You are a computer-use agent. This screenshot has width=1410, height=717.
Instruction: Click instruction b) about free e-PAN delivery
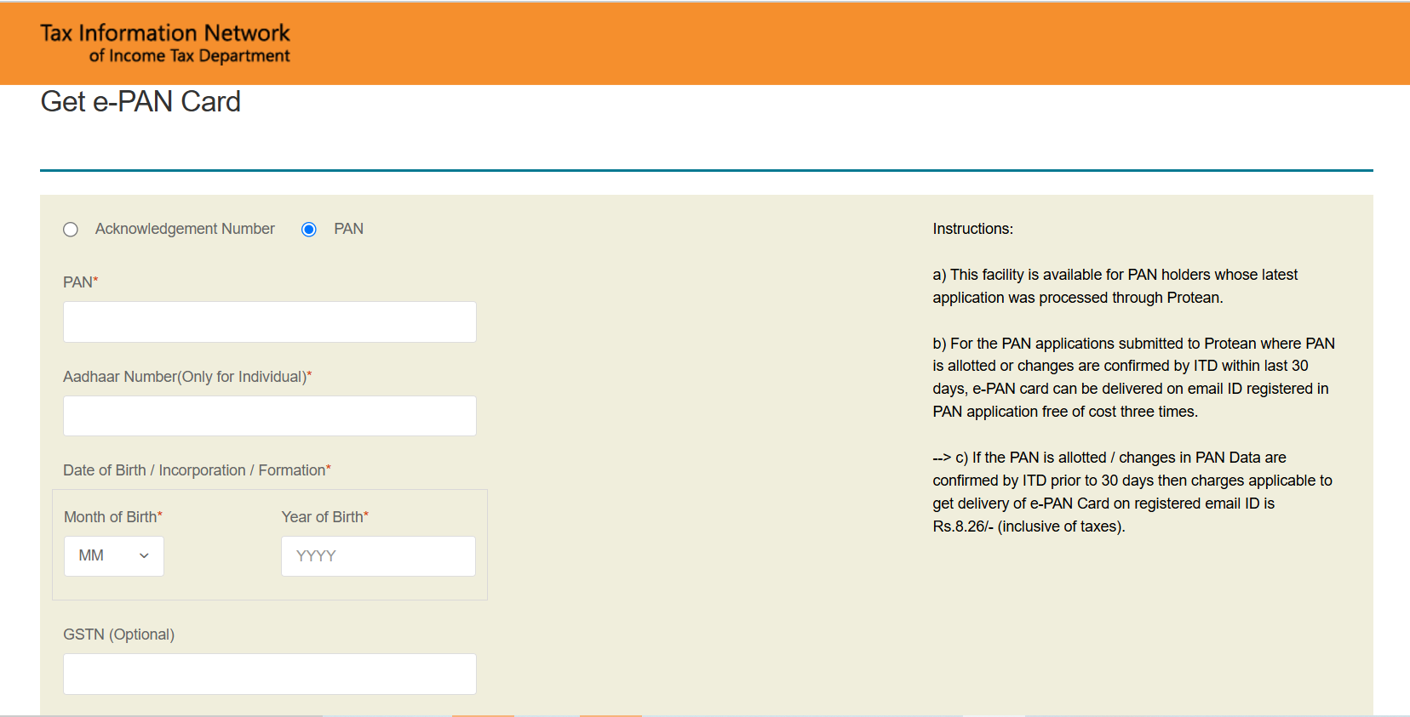coord(1132,378)
